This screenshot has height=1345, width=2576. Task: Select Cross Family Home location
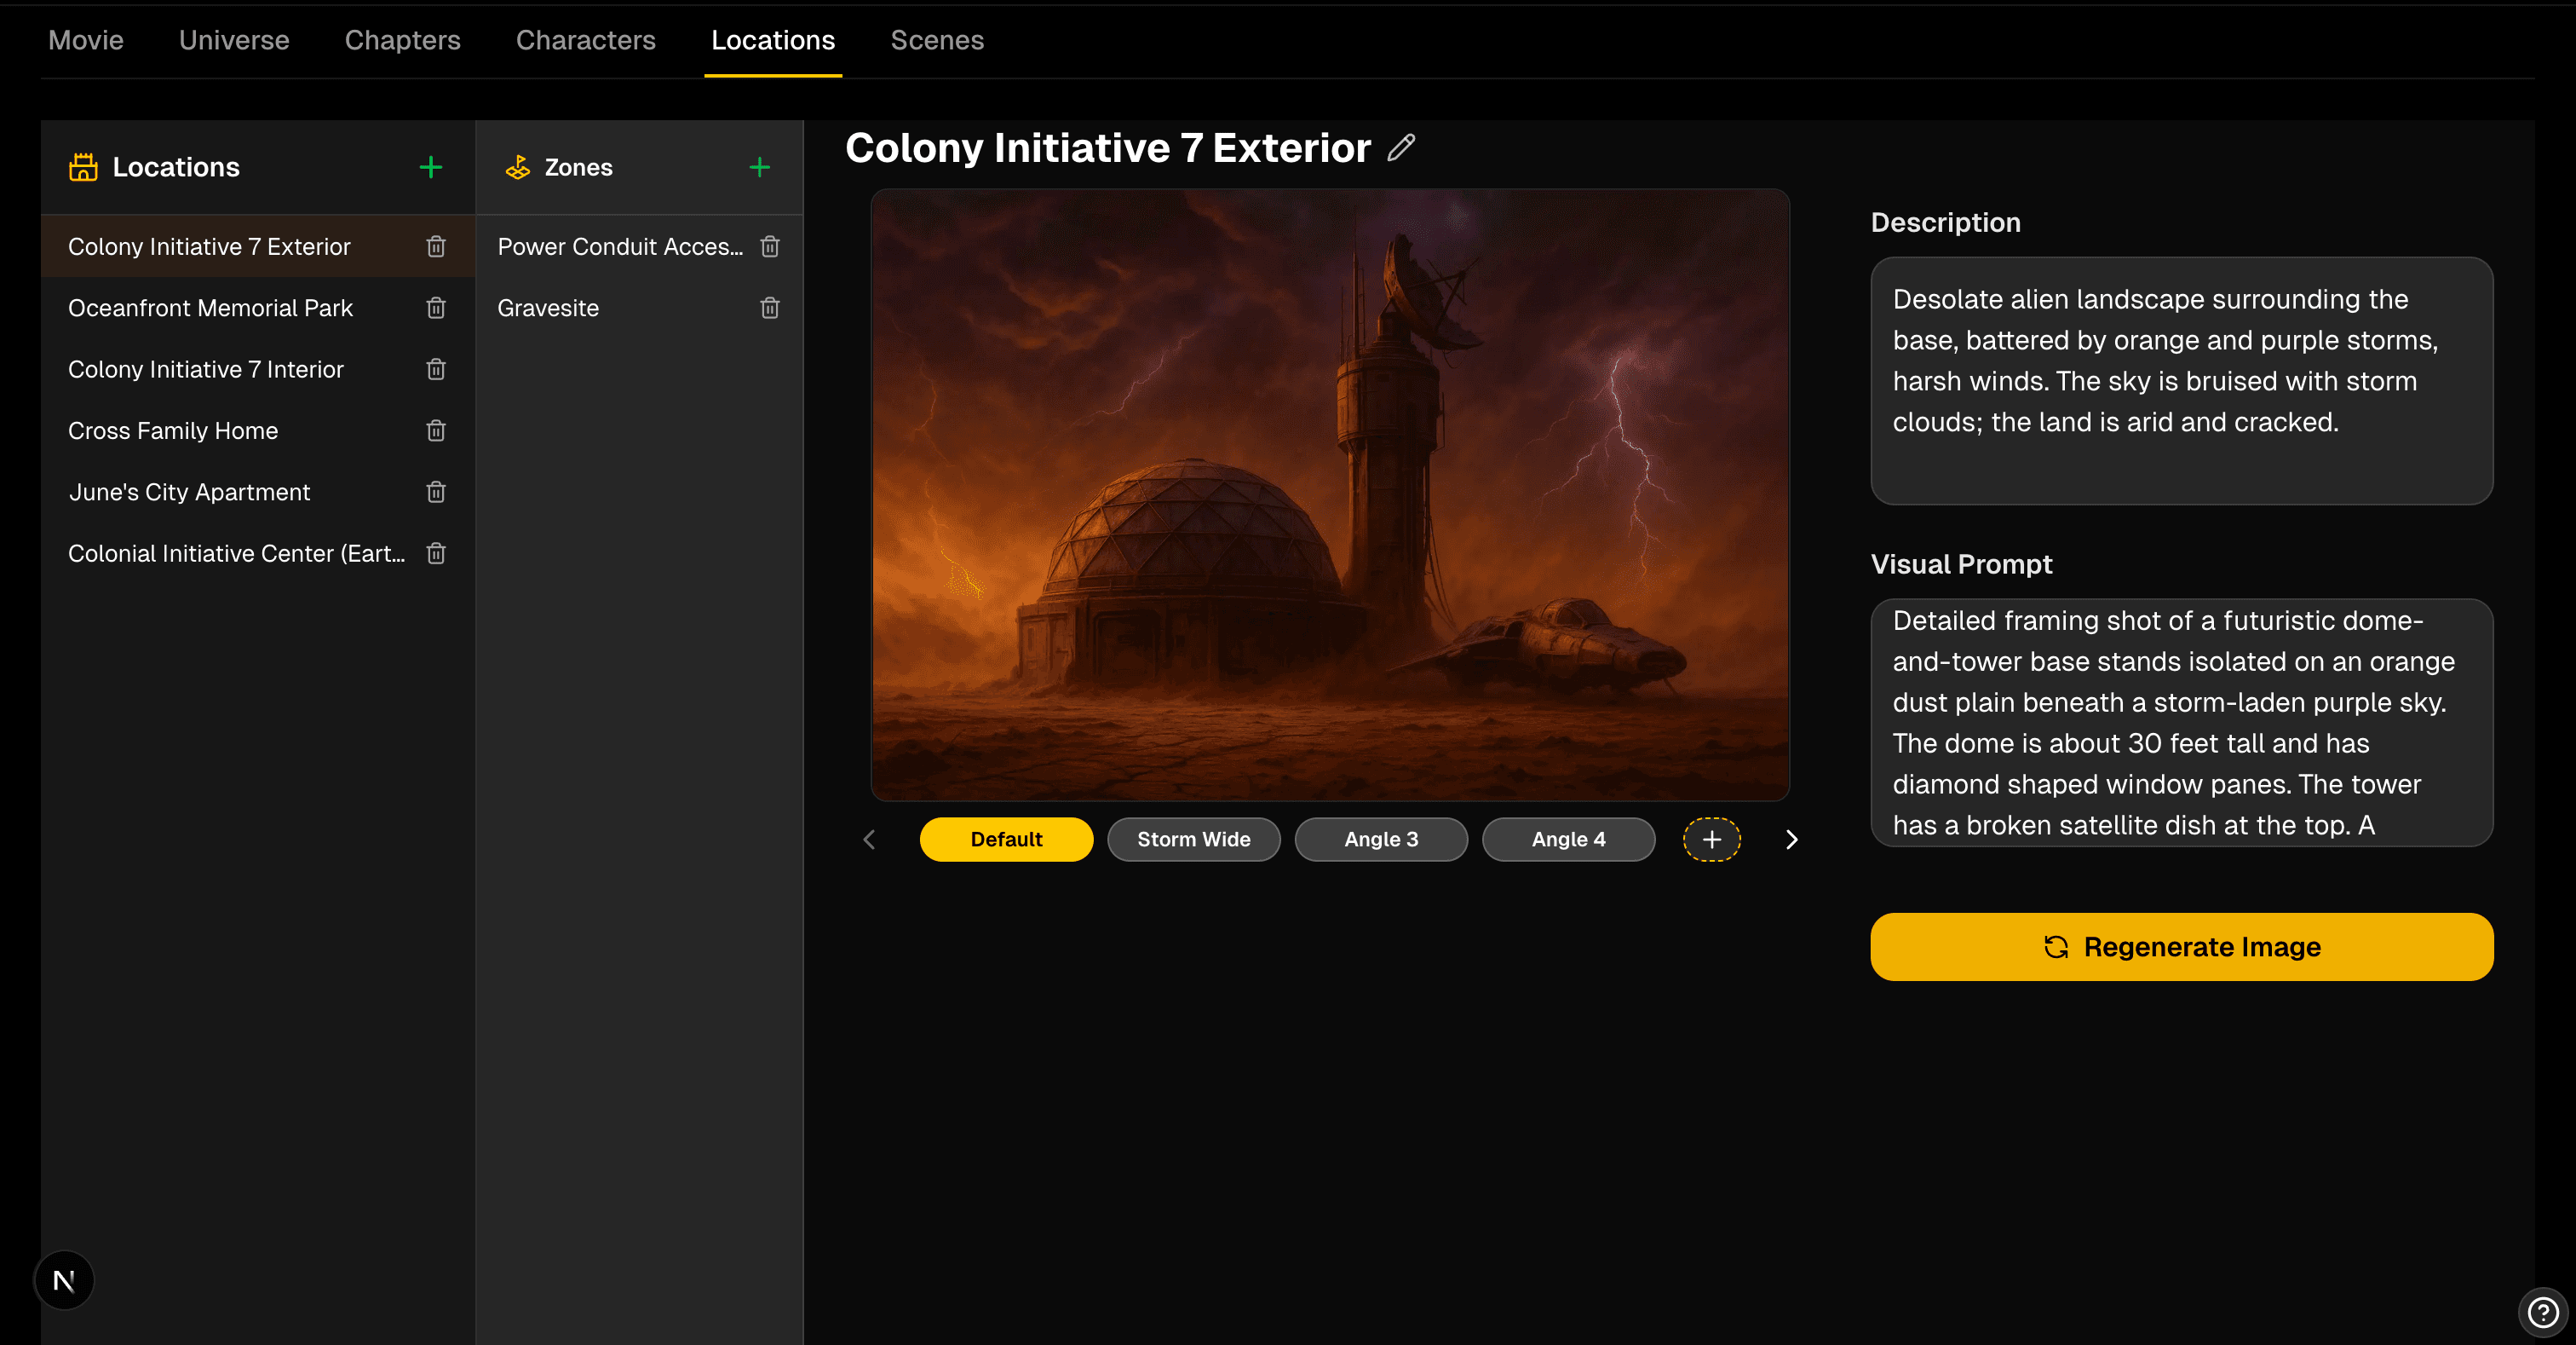pos(173,431)
